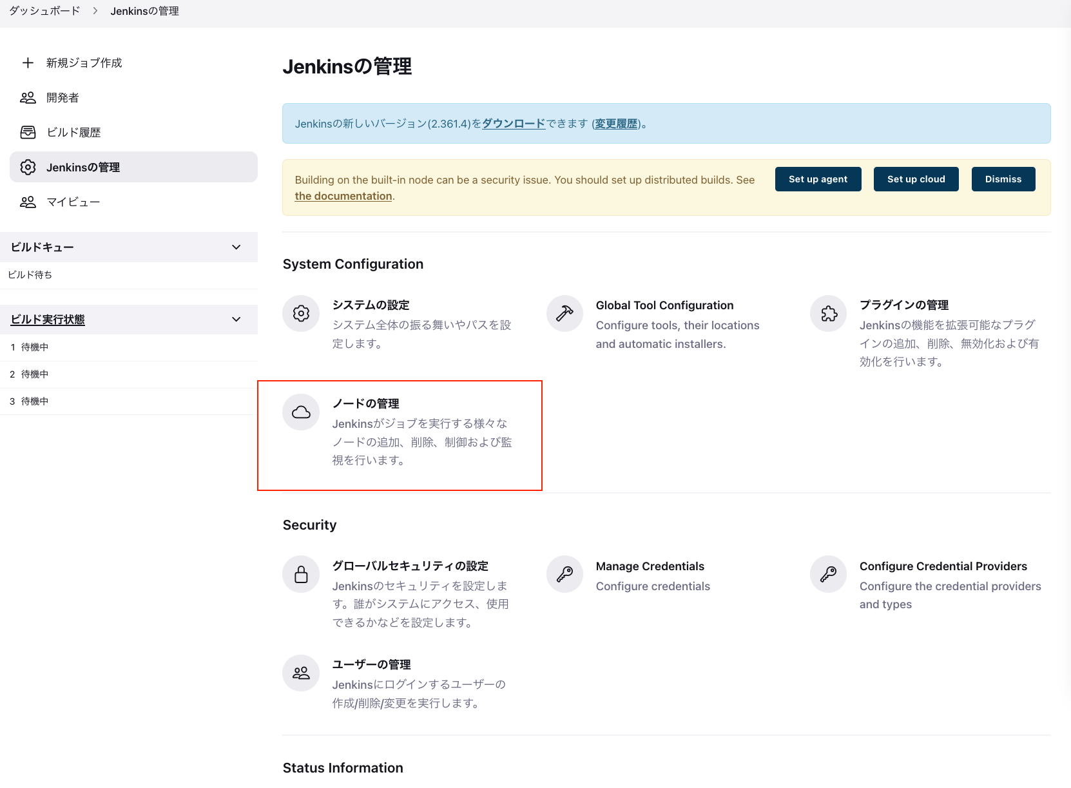1071x788 pixels.
Task: Click the Set up agent button
Action: click(818, 178)
